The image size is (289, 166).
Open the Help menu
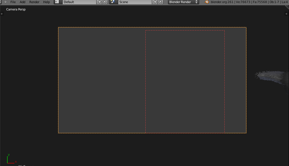[47, 2]
